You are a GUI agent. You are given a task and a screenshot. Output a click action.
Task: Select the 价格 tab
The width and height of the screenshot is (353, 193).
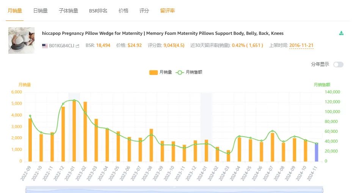point(123,11)
